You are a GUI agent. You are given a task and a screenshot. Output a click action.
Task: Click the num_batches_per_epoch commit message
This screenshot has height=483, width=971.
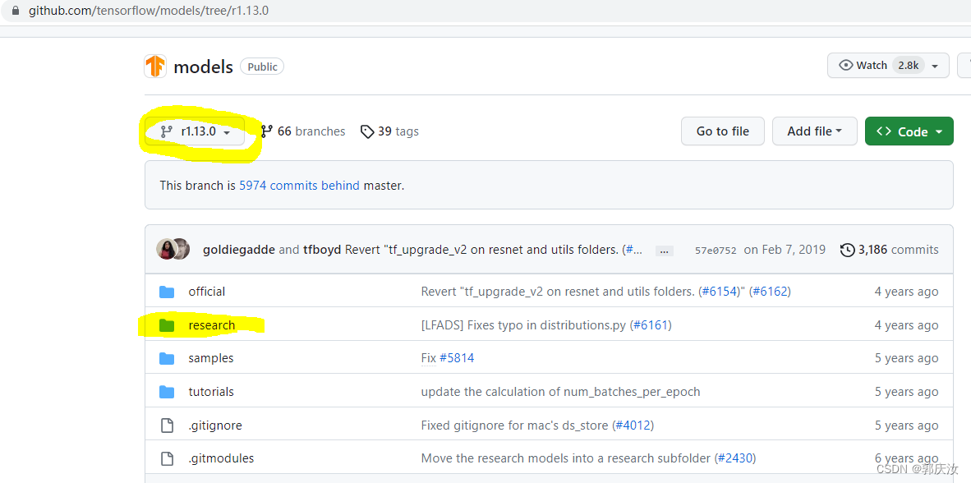coord(560,392)
